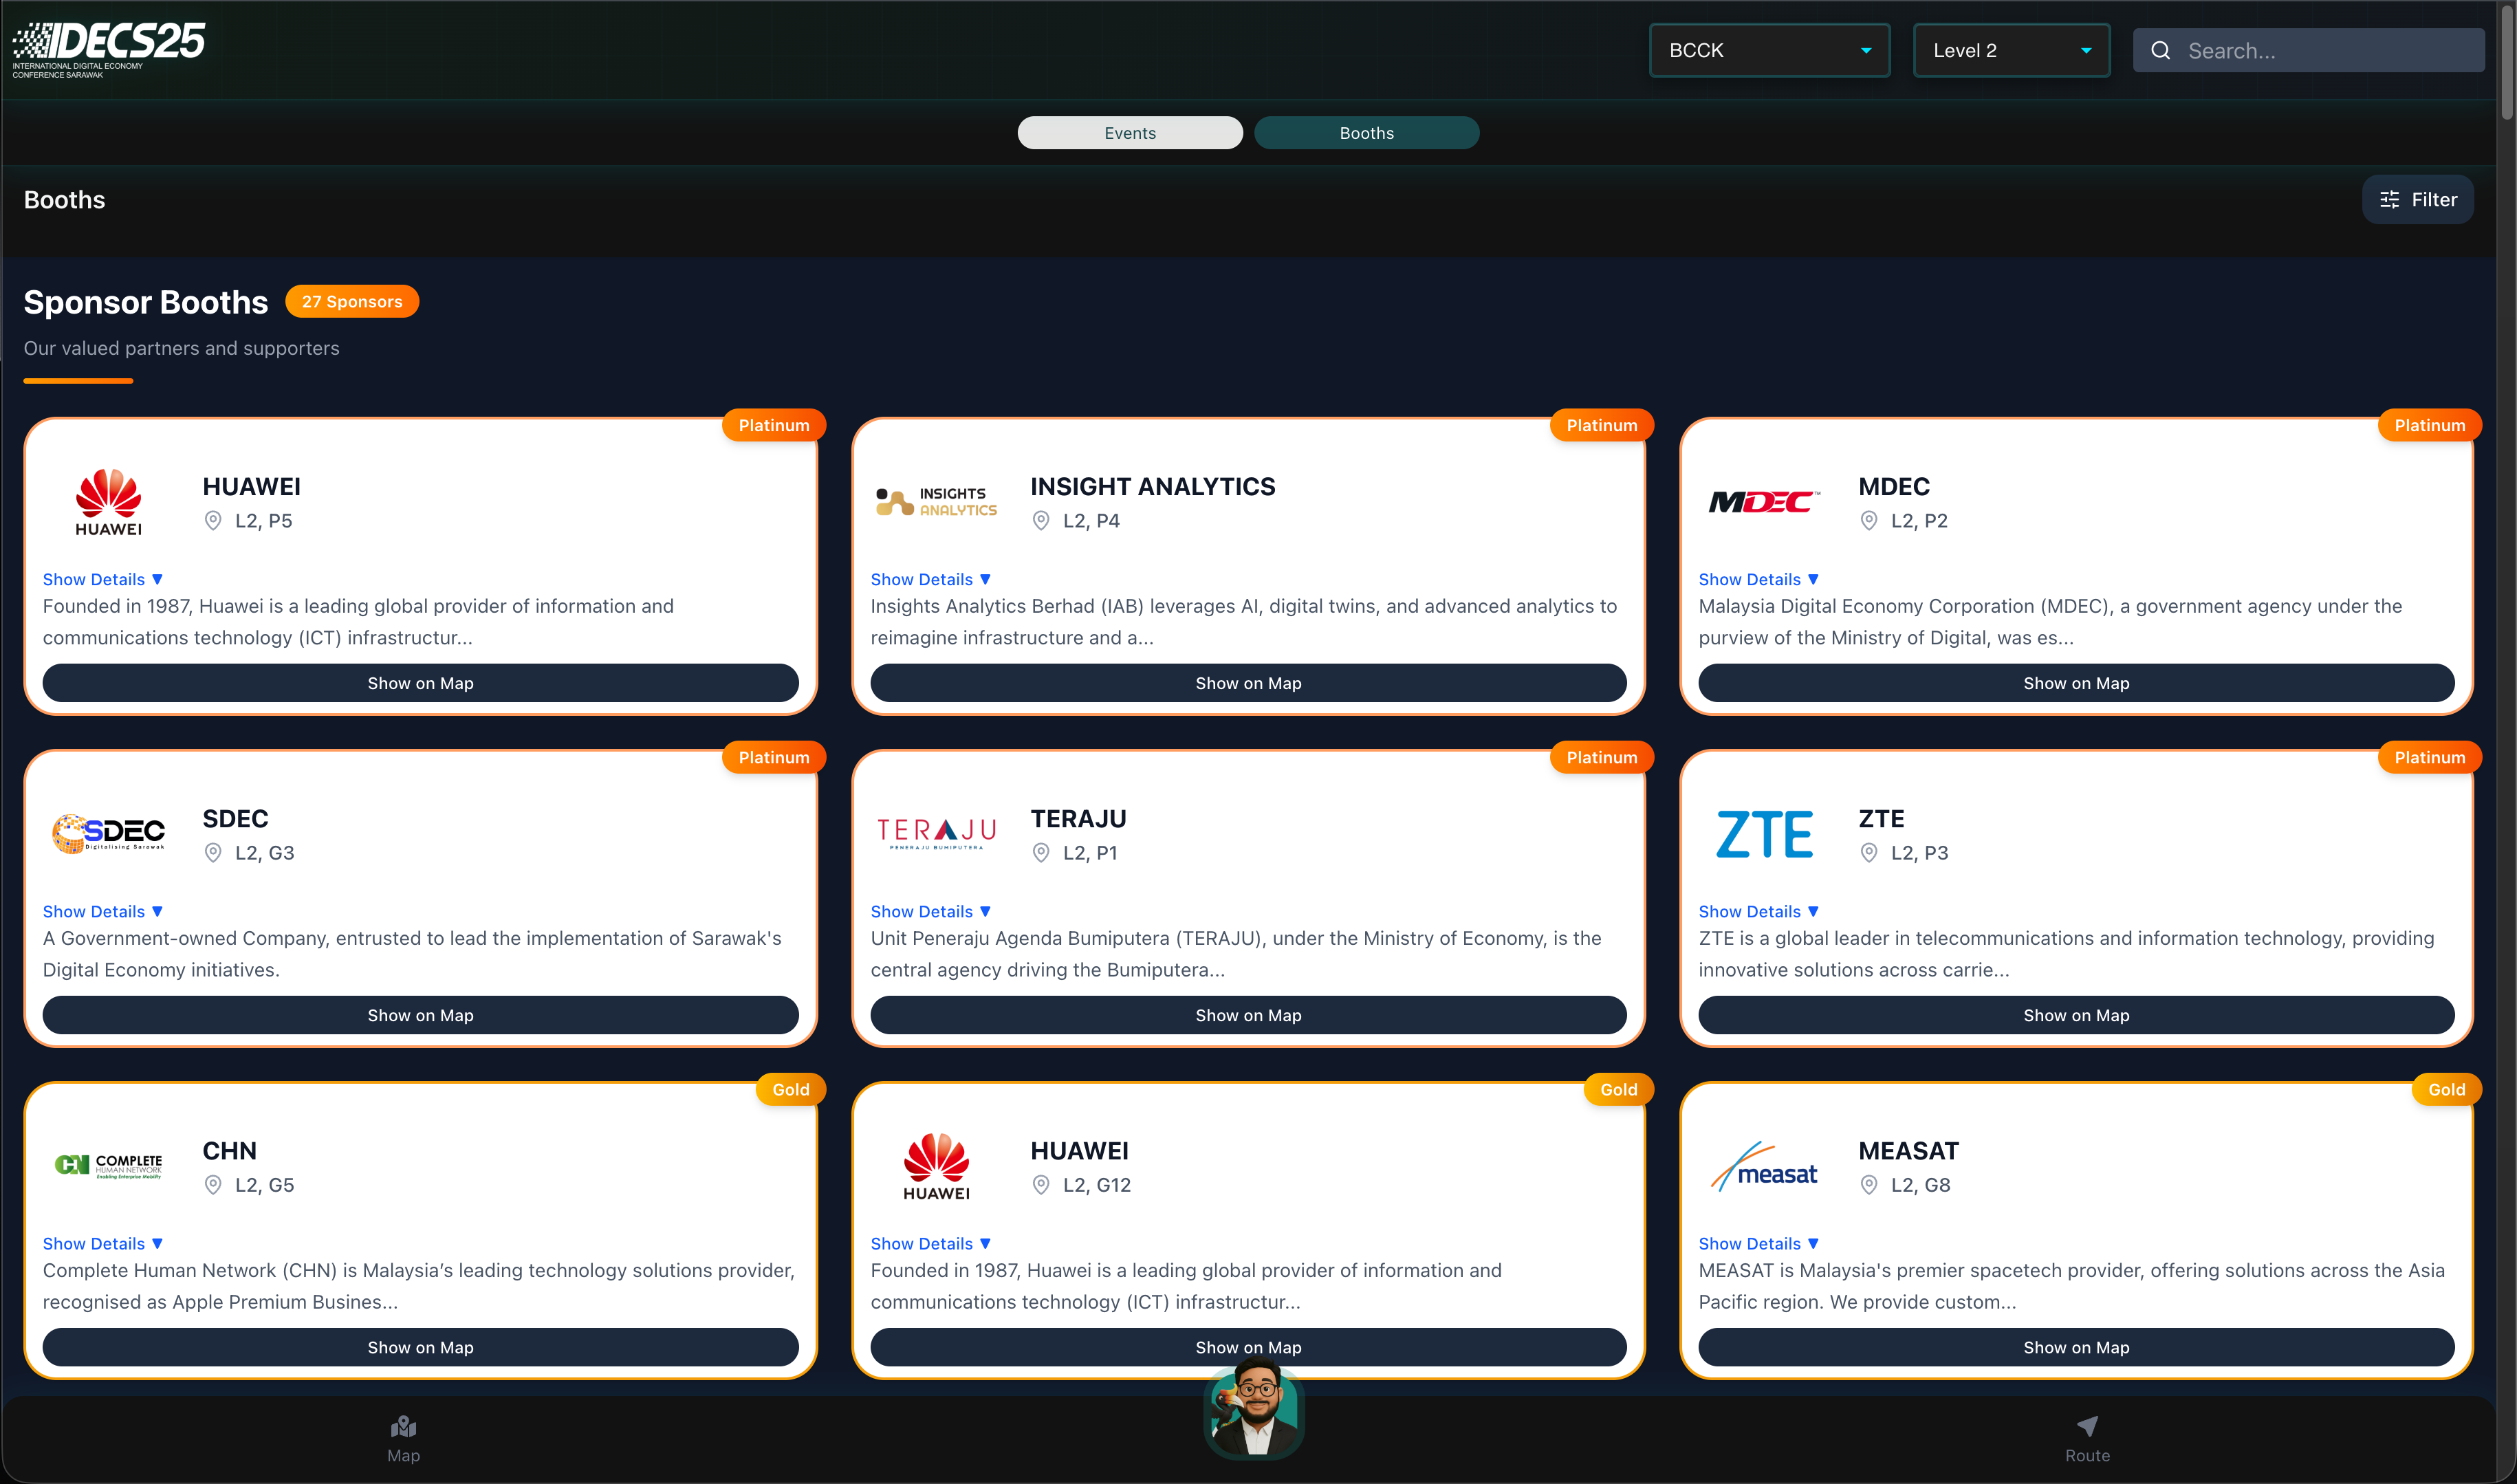The image size is (2517, 1484).
Task: Click Huawei logo on L2, G12 card
Action: 936,1166
